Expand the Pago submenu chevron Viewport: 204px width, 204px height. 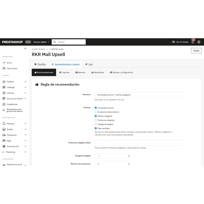point(25,141)
